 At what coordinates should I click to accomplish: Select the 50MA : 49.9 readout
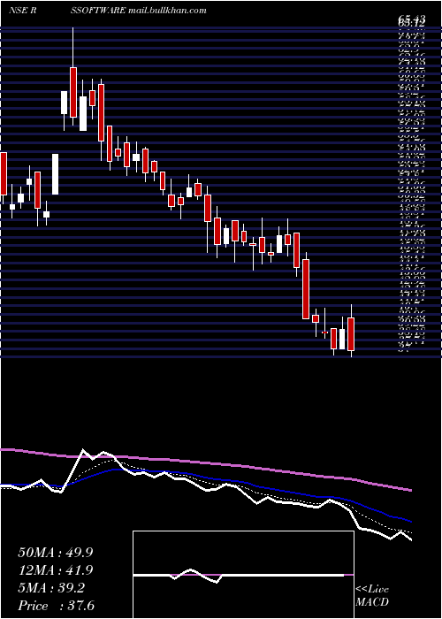point(55,553)
